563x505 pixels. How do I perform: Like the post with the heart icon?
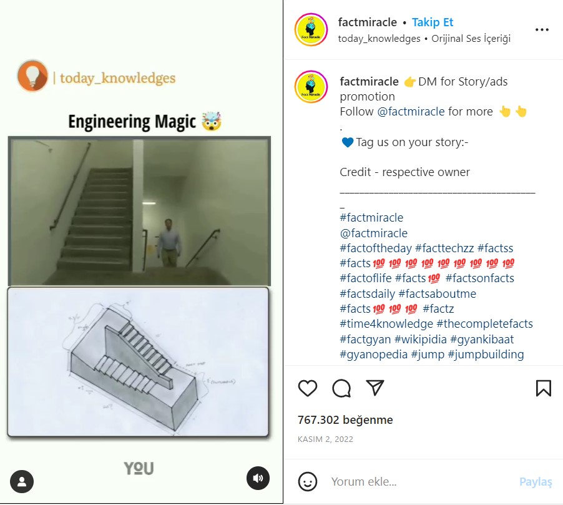tap(308, 388)
